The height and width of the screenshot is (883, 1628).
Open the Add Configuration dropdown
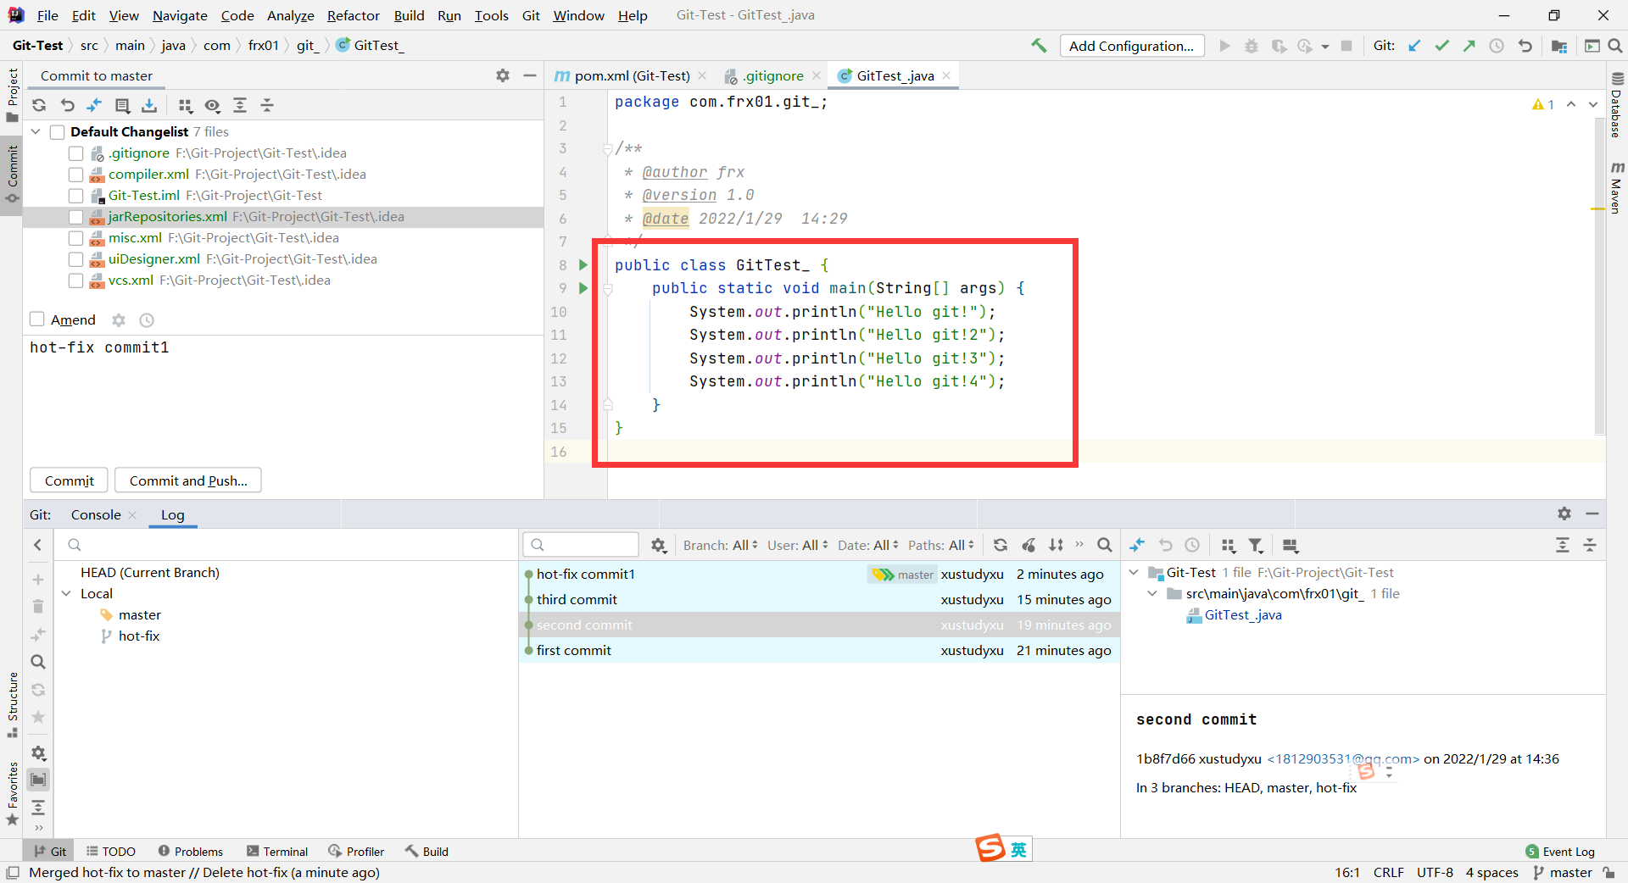[x=1132, y=46]
